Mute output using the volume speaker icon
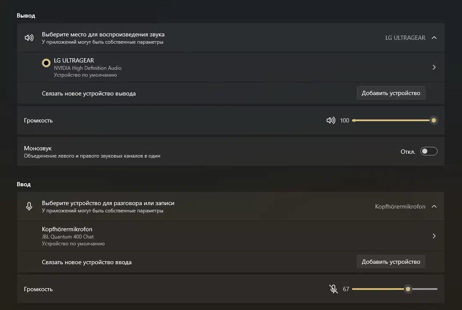The width and height of the screenshot is (462, 310). 331,120
